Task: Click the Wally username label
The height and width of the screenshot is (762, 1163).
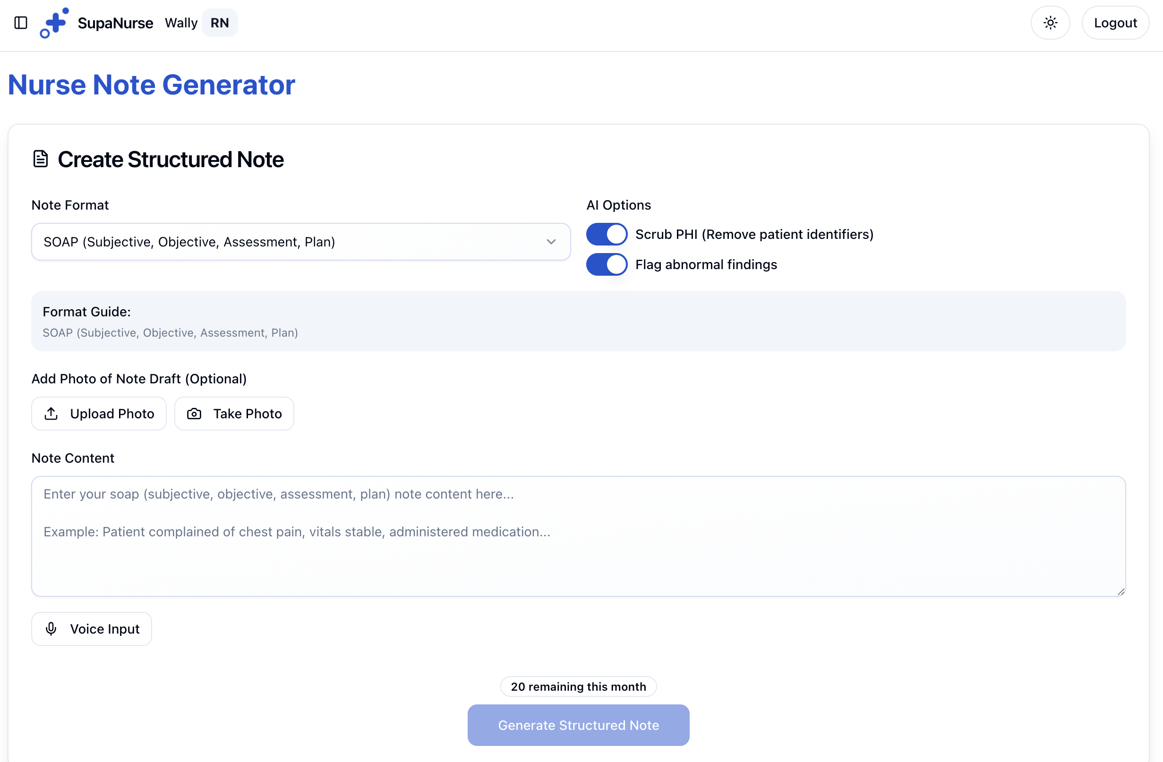Action: (181, 23)
